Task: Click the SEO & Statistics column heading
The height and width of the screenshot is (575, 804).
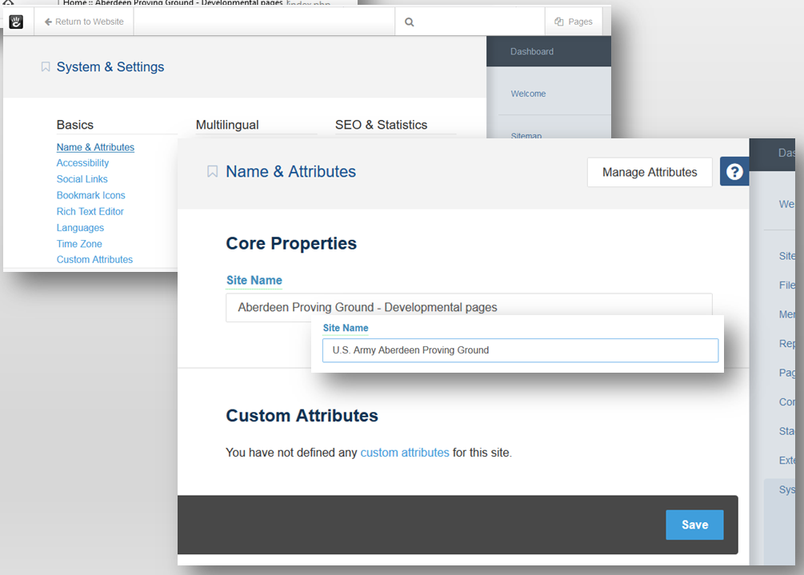Action: coord(381,125)
